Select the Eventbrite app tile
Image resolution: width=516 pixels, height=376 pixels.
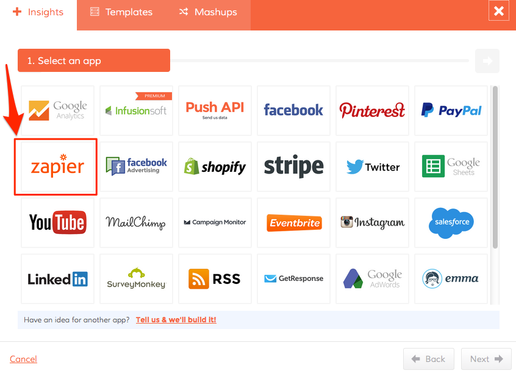(x=293, y=222)
